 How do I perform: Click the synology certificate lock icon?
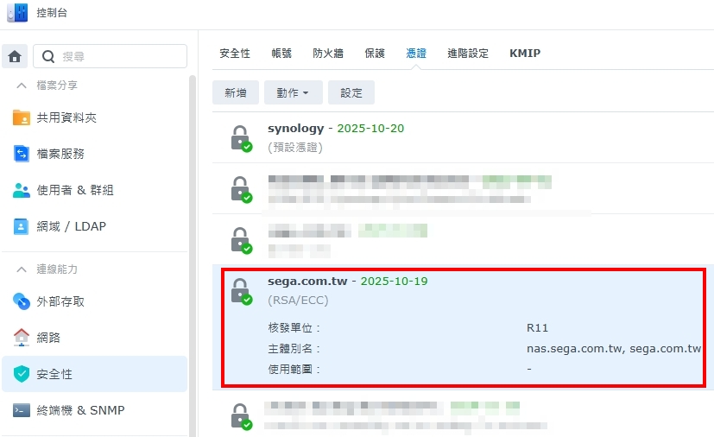[x=242, y=138]
